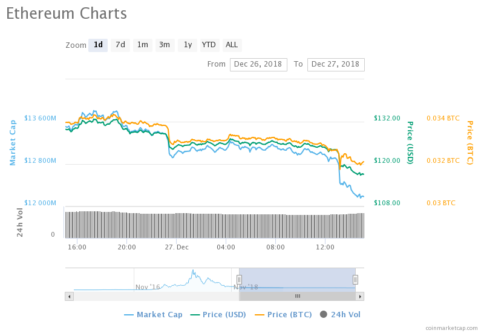Open the coinmarketcap.com credit link

click(451, 328)
